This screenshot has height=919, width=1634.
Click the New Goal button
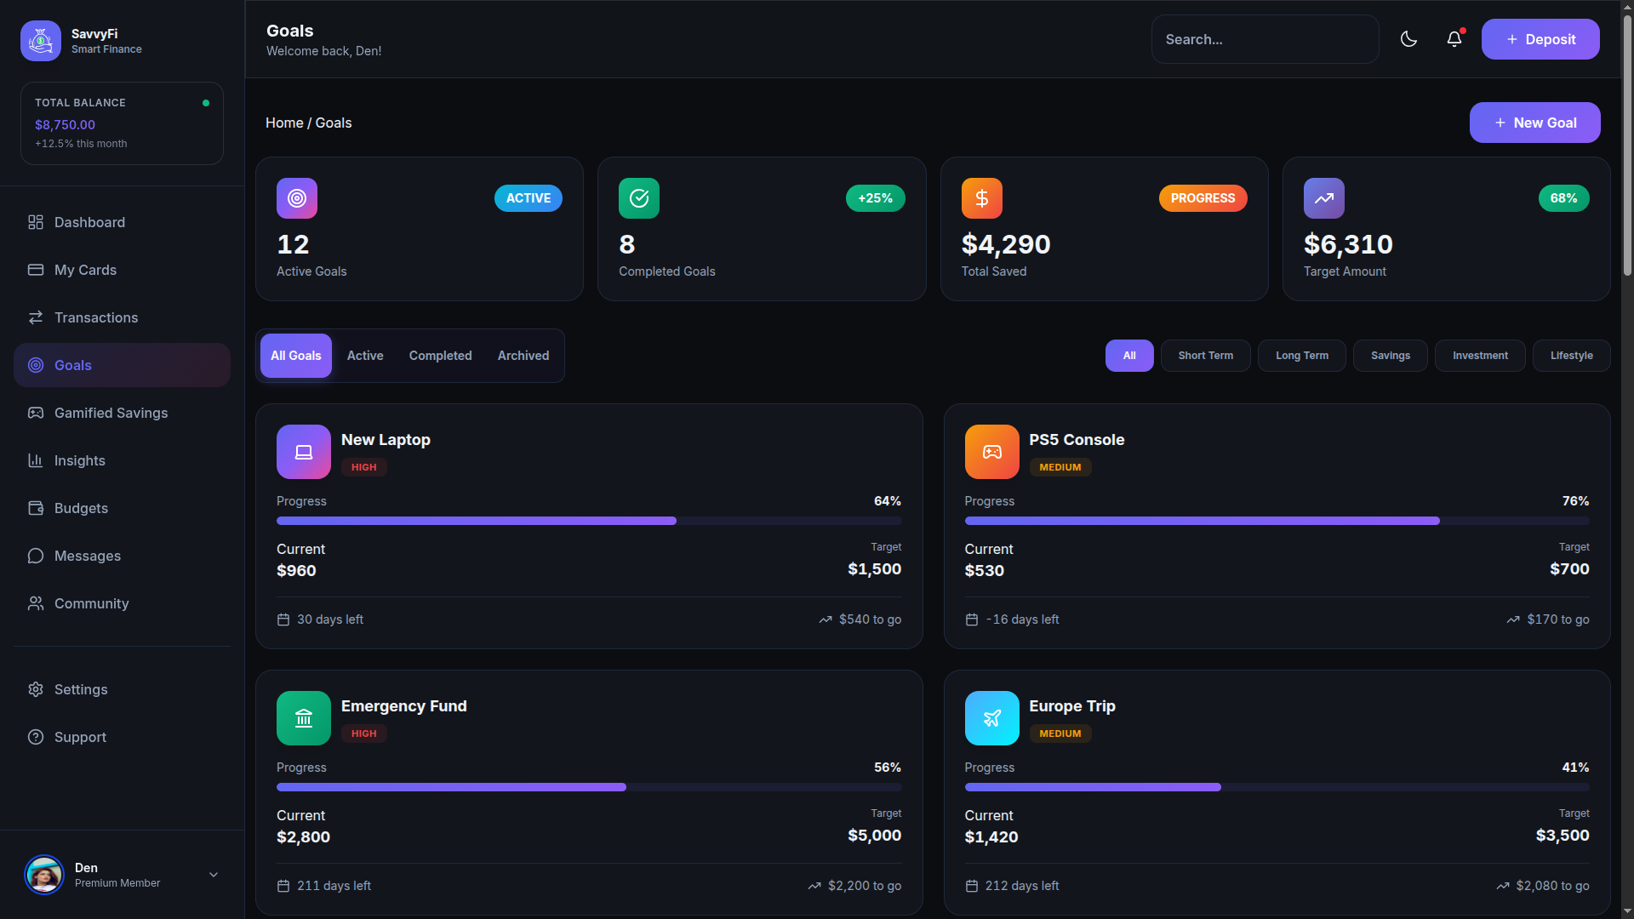1534,123
